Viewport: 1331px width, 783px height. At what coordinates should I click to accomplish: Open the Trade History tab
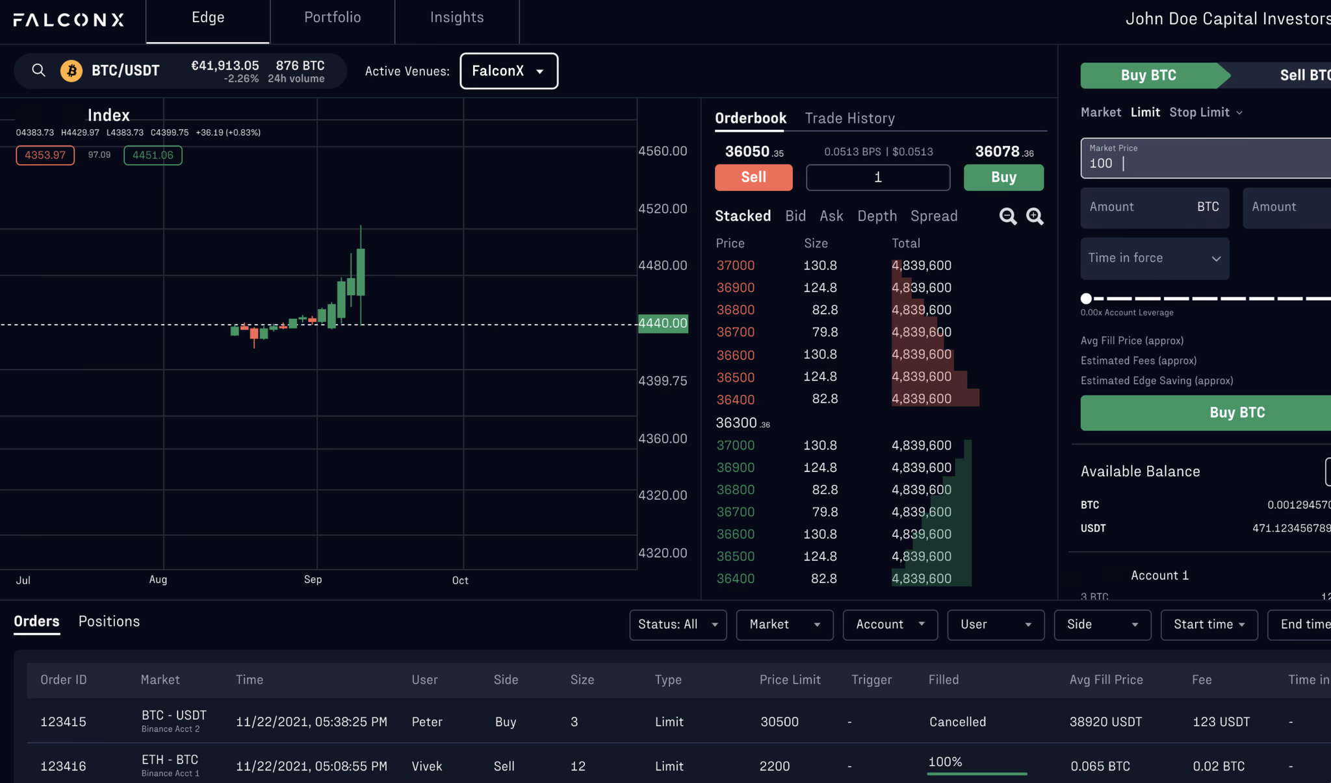850,118
